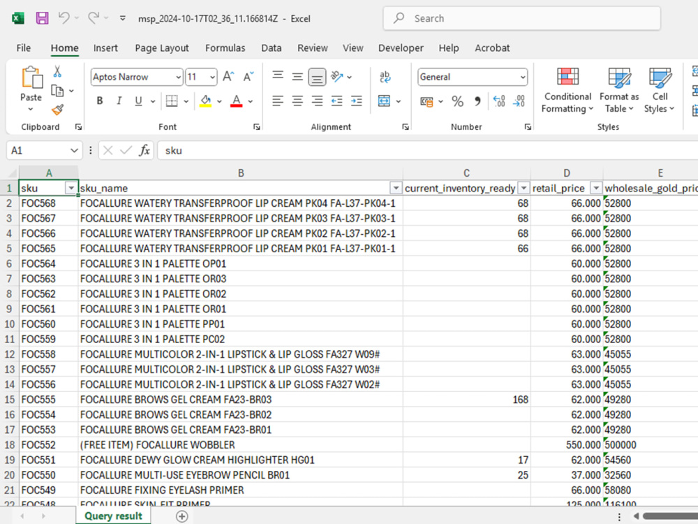Open the File tab
This screenshot has width=698, height=524.
[x=24, y=48]
